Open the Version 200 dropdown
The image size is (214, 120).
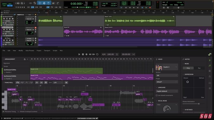(x=167, y=75)
